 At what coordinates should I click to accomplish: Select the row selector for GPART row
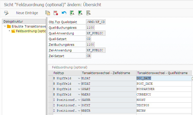click(50, 89)
